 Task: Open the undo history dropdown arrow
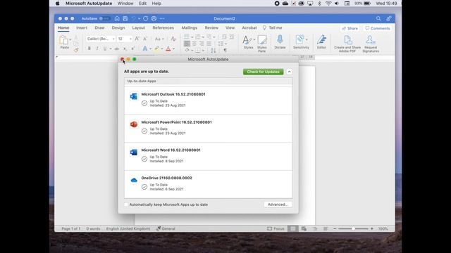point(140,19)
